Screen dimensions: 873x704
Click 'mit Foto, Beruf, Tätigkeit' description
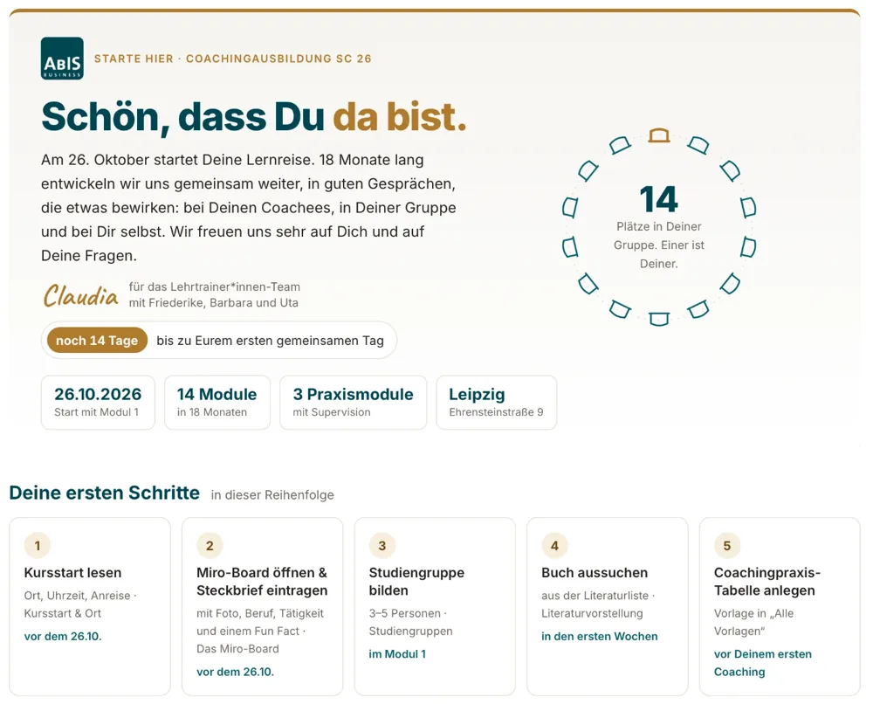[x=260, y=613]
